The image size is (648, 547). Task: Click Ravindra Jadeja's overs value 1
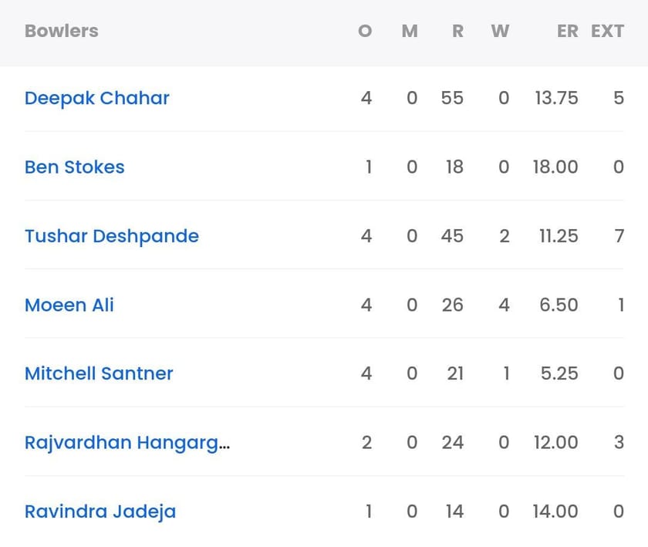[368, 512]
